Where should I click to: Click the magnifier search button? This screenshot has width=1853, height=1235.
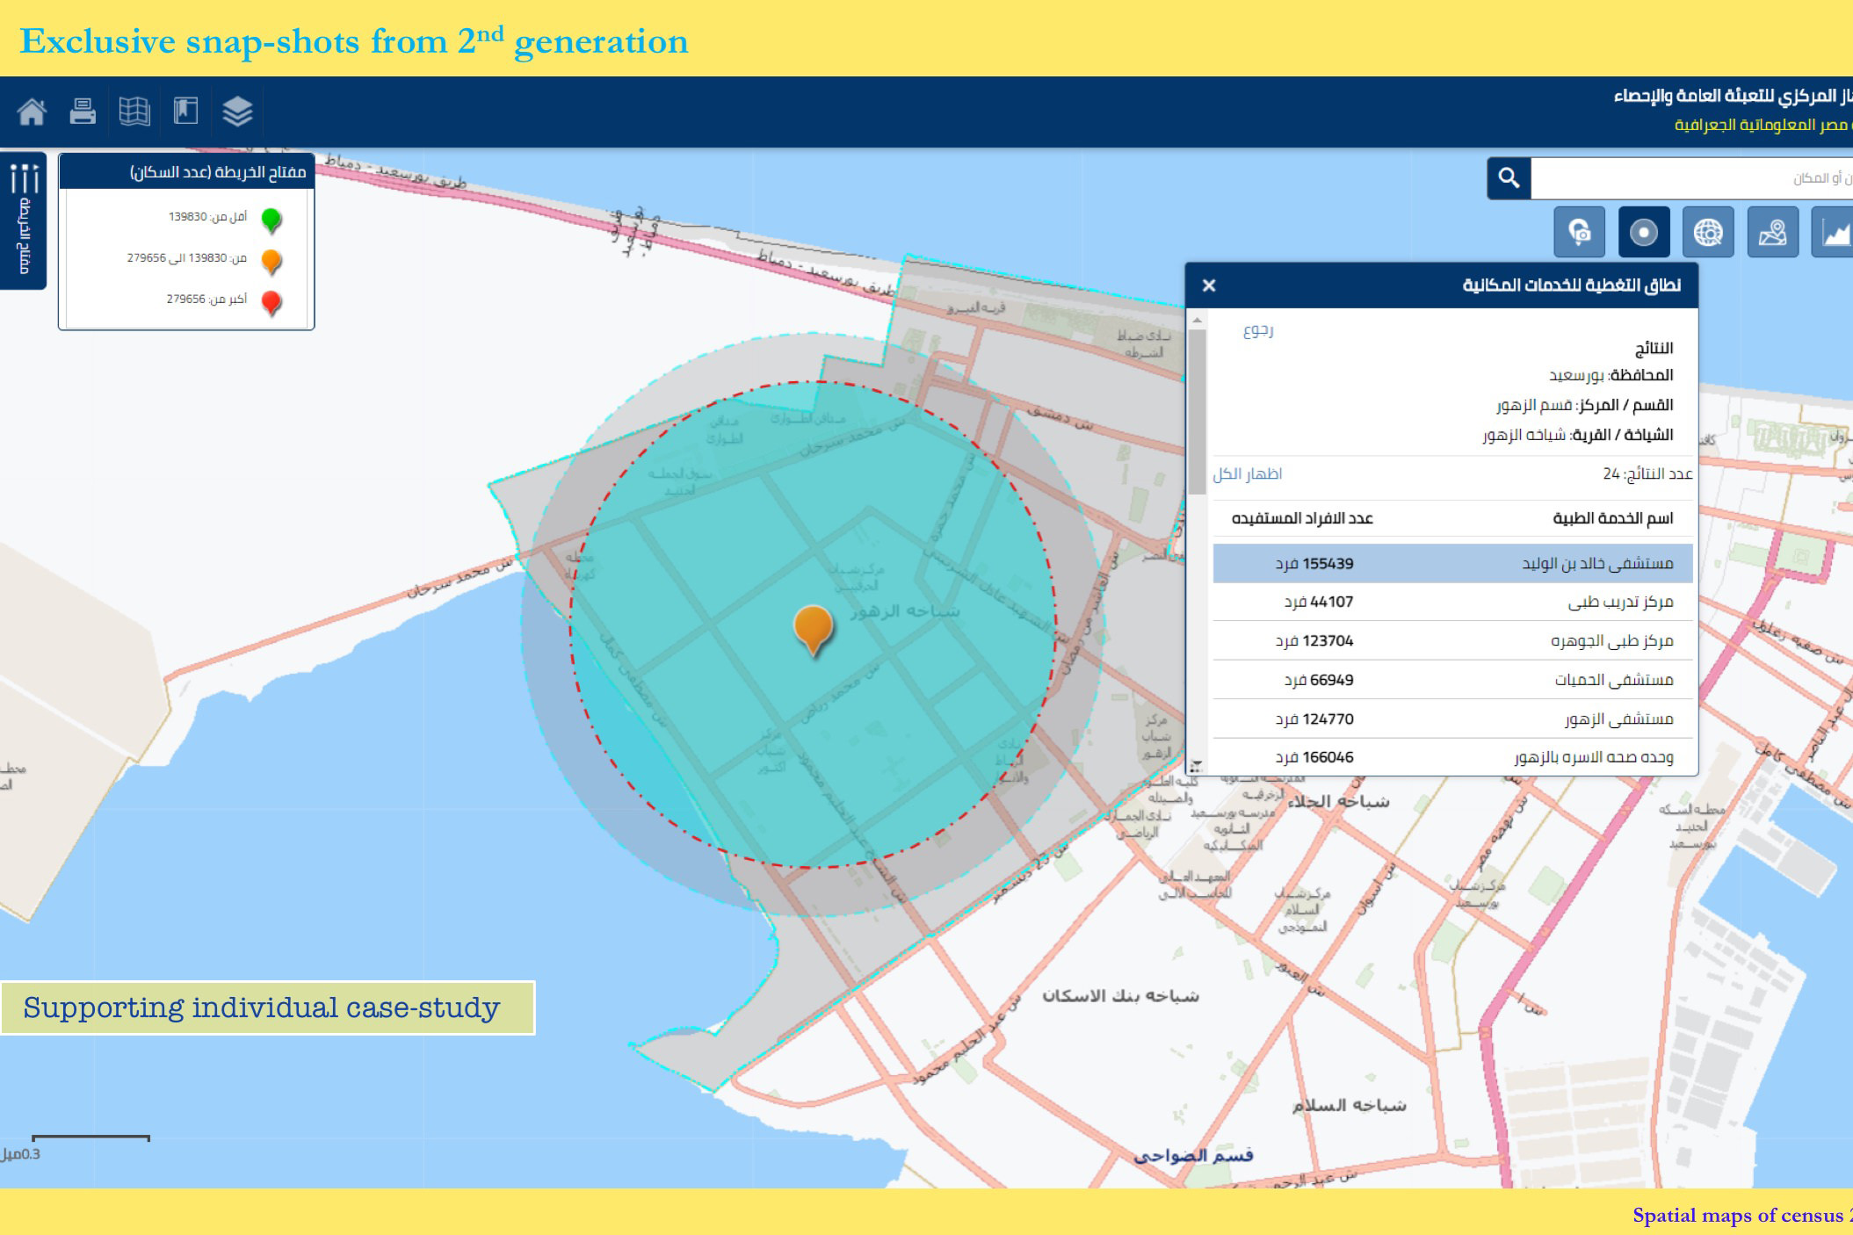point(1509,178)
